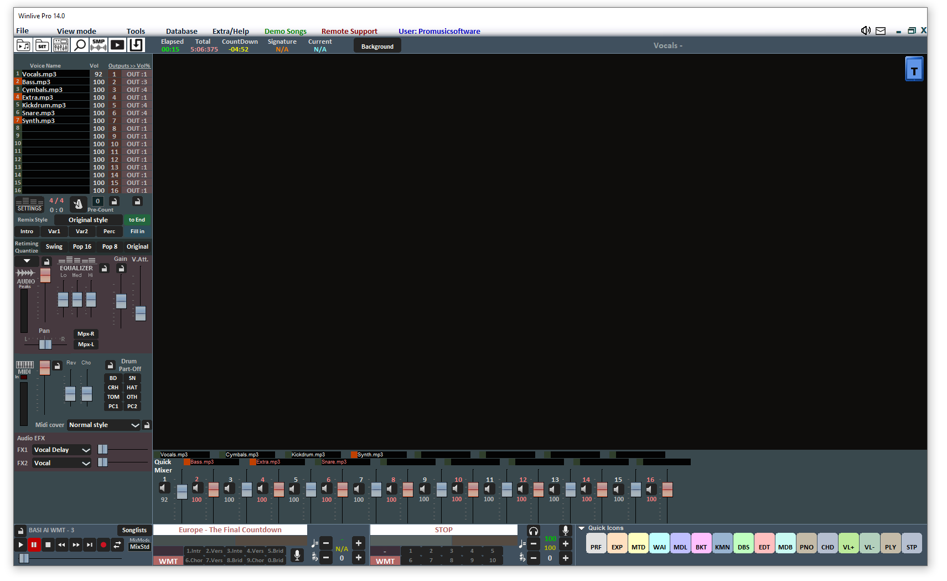Toggle the BD drum part off

tap(113, 378)
